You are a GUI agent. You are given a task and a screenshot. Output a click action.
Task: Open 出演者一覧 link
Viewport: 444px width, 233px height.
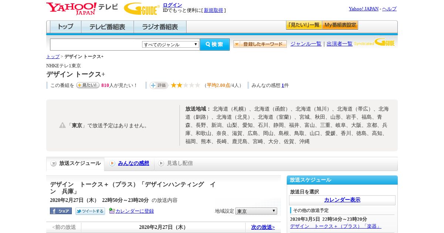point(340,44)
